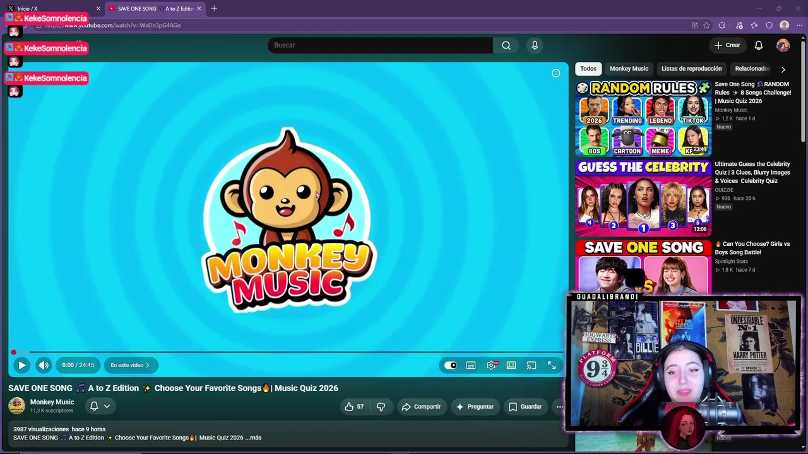Select the 'Relacionados' filter chip

coord(752,69)
